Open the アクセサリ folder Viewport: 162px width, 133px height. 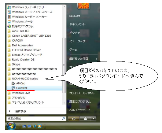click(x=19, y=98)
